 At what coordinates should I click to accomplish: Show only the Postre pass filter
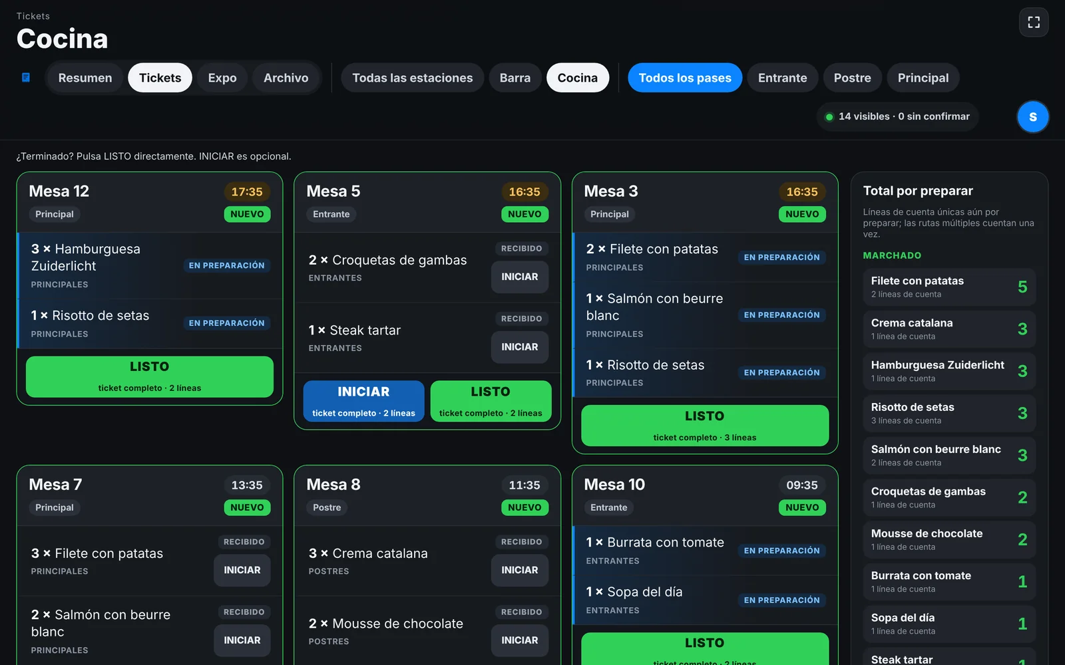[x=853, y=78]
